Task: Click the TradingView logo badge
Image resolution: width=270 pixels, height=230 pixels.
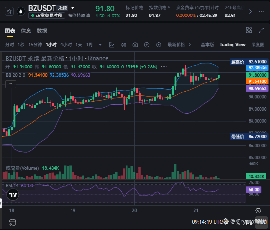Action: coord(13,195)
